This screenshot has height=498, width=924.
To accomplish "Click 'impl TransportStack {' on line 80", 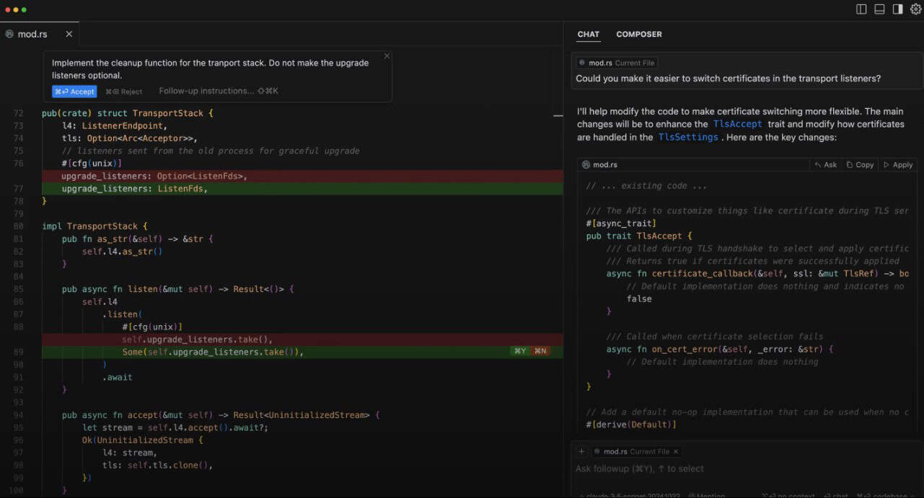I will 94,226.
